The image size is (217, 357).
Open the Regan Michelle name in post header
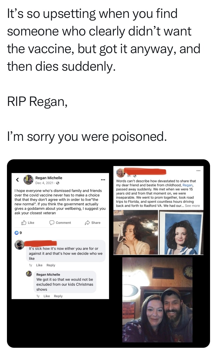tap(49, 178)
